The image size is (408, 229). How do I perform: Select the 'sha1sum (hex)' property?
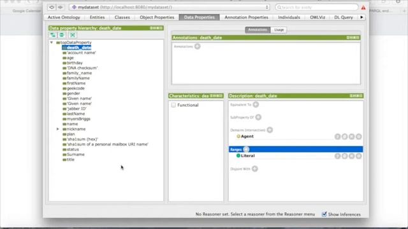[x=80, y=139]
